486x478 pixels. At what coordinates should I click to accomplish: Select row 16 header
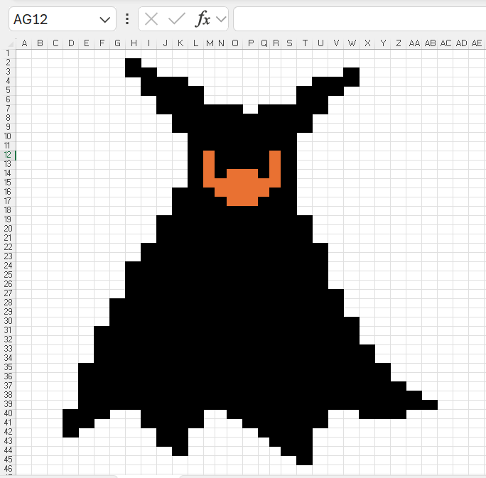(x=8, y=192)
